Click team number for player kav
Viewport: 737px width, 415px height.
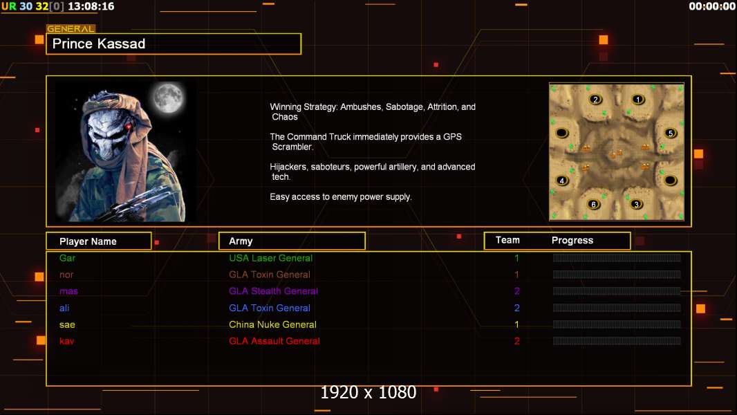[x=516, y=341]
